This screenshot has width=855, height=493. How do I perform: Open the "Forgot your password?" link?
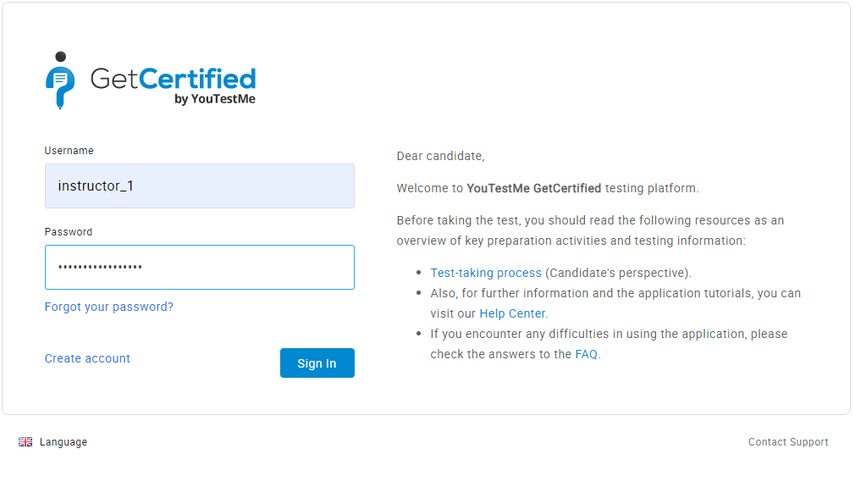108,307
